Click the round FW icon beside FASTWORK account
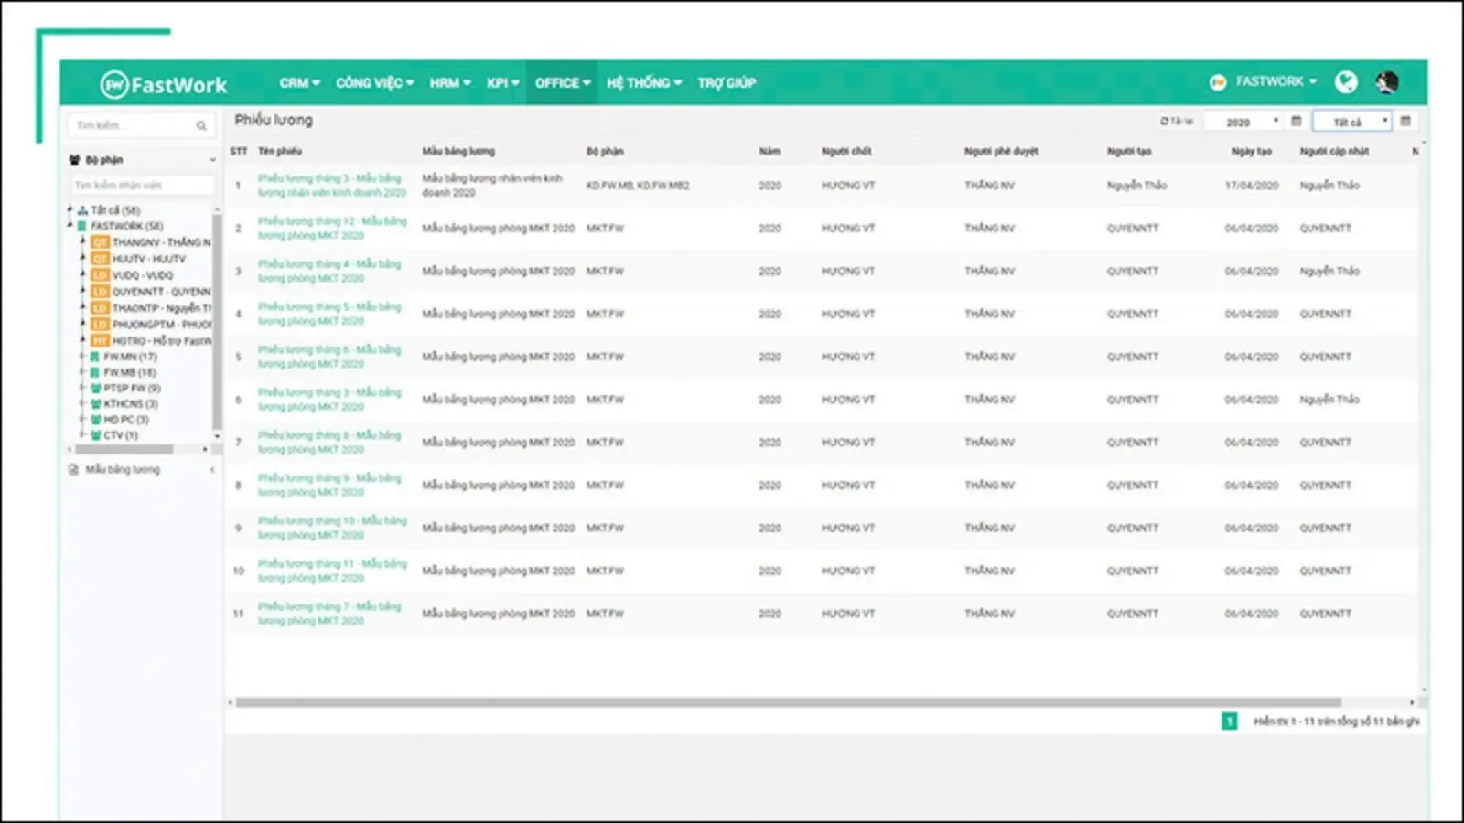 click(x=1218, y=82)
